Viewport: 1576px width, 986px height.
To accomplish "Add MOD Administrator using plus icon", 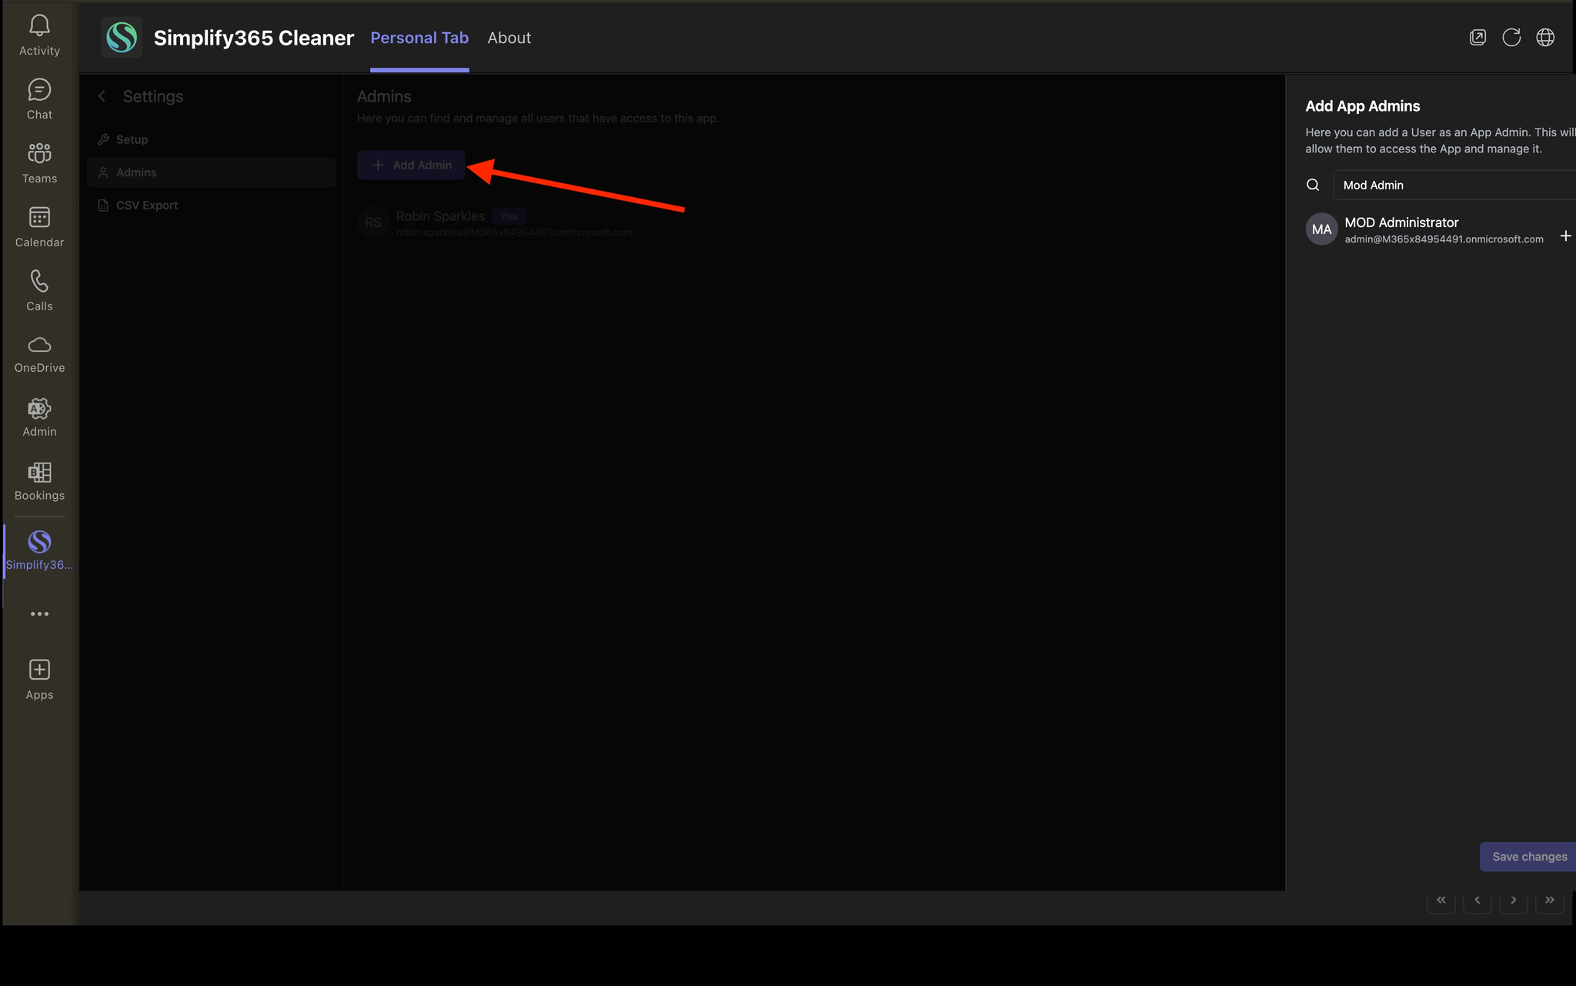I will [1565, 236].
